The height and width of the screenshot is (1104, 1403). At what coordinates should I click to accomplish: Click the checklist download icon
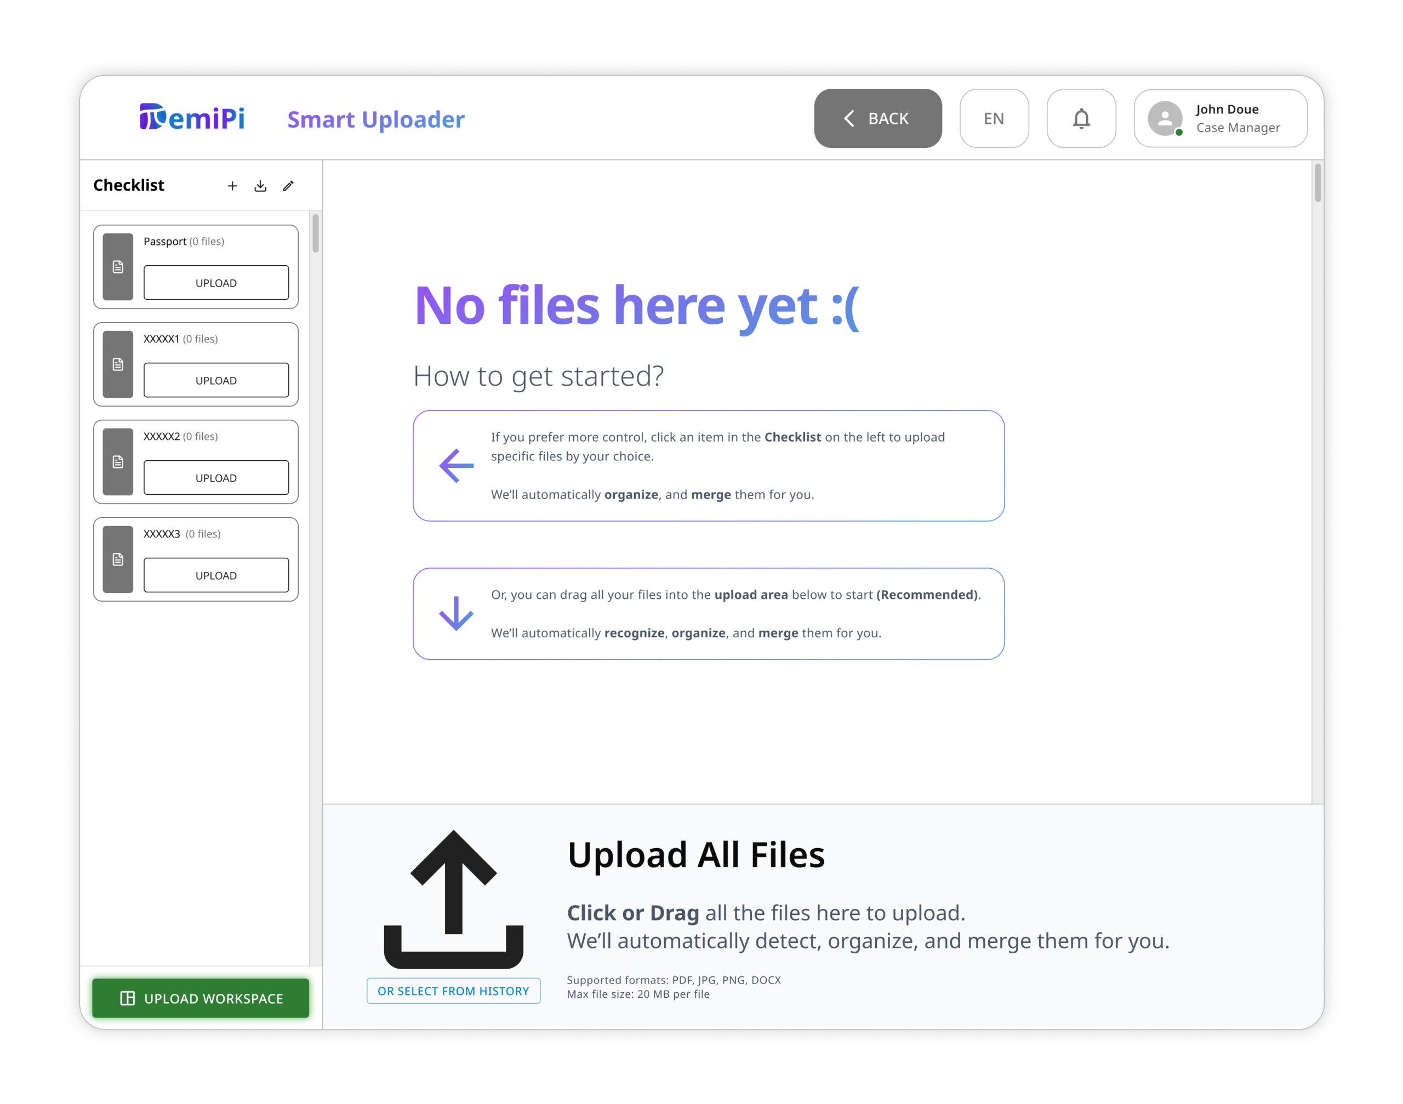(x=260, y=186)
